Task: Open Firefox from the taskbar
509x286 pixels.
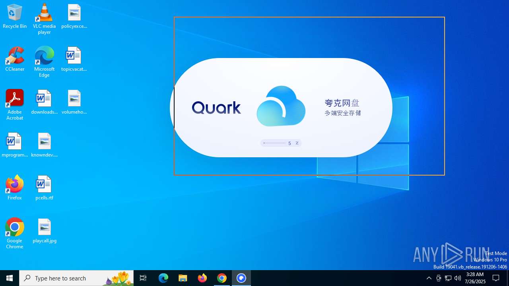Action: [202, 278]
